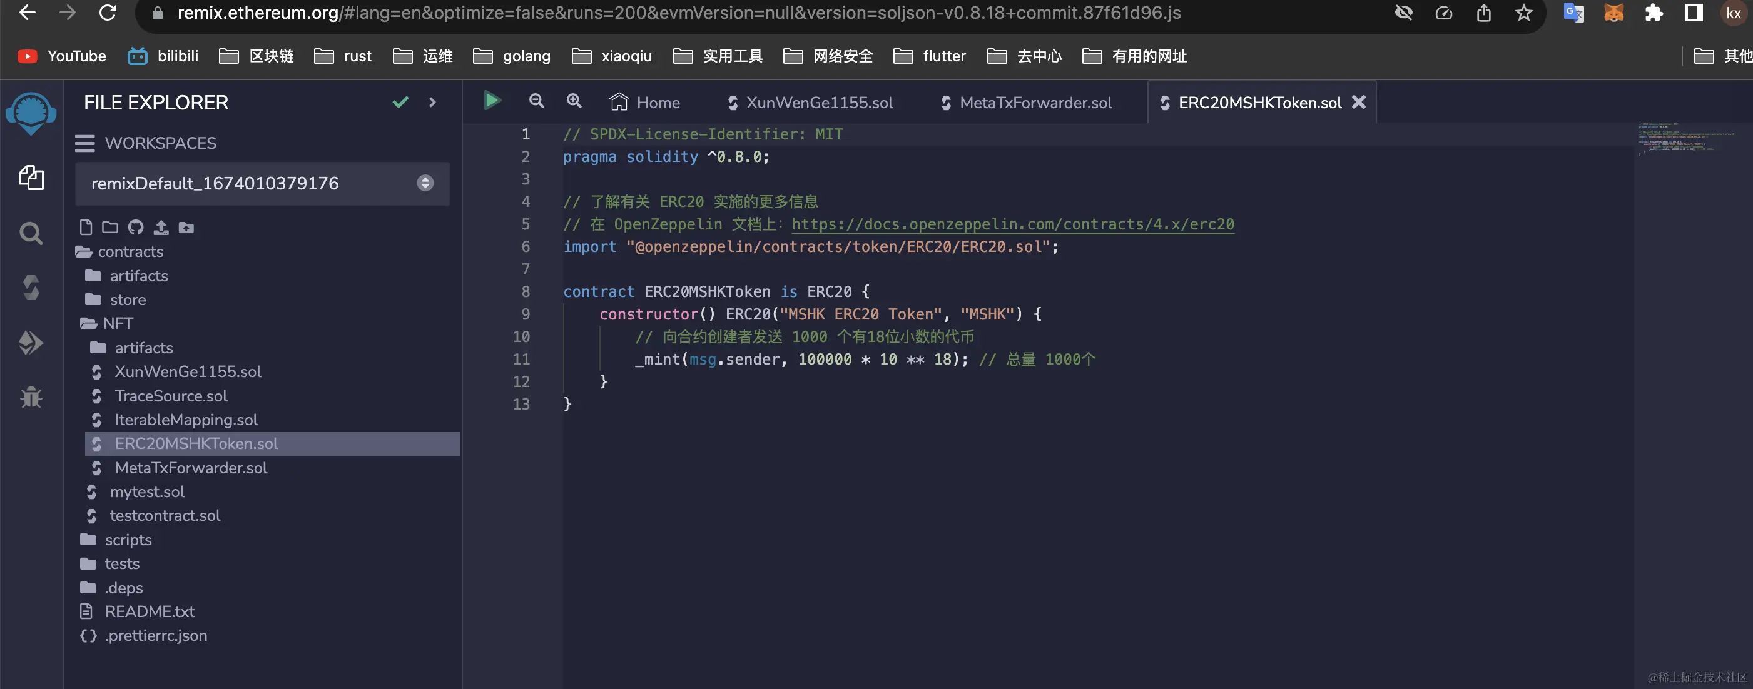Open the Solidity compiler sidebar icon
This screenshot has width=1753, height=689.
click(x=31, y=288)
